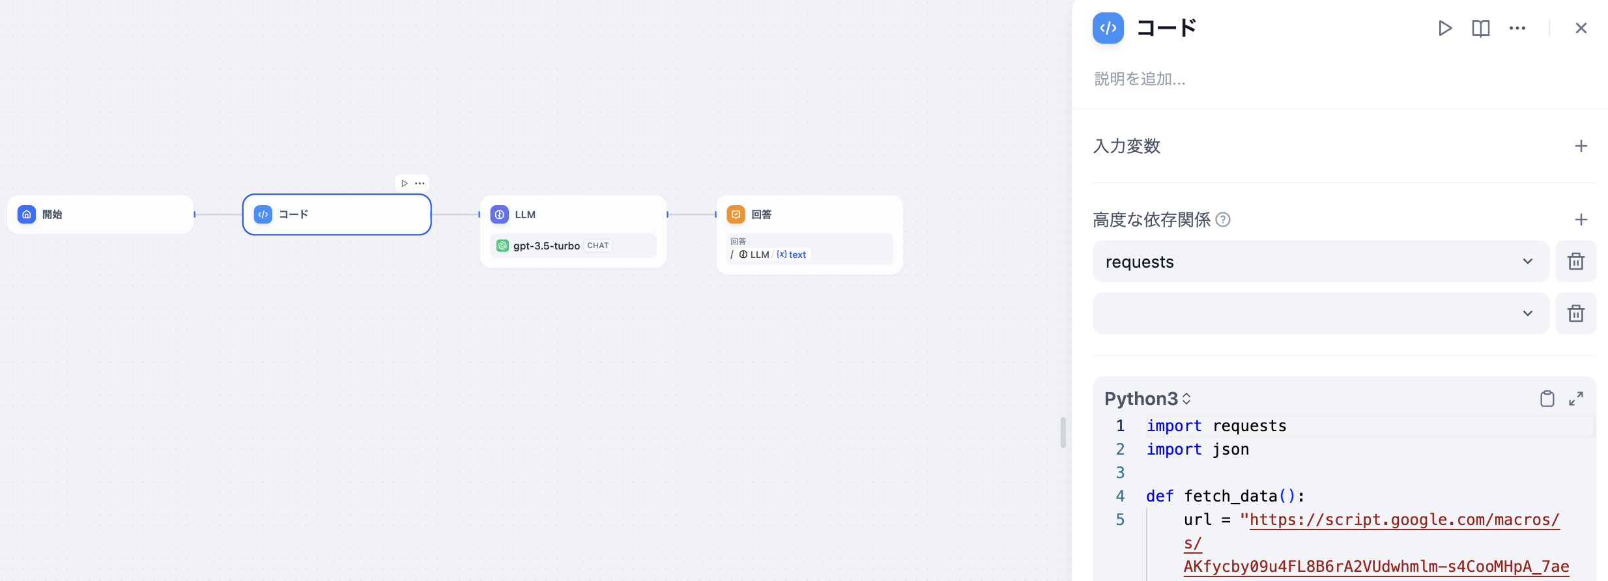This screenshot has width=1608, height=581.
Task: Close the コード settings panel
Action: point(1581,28)
